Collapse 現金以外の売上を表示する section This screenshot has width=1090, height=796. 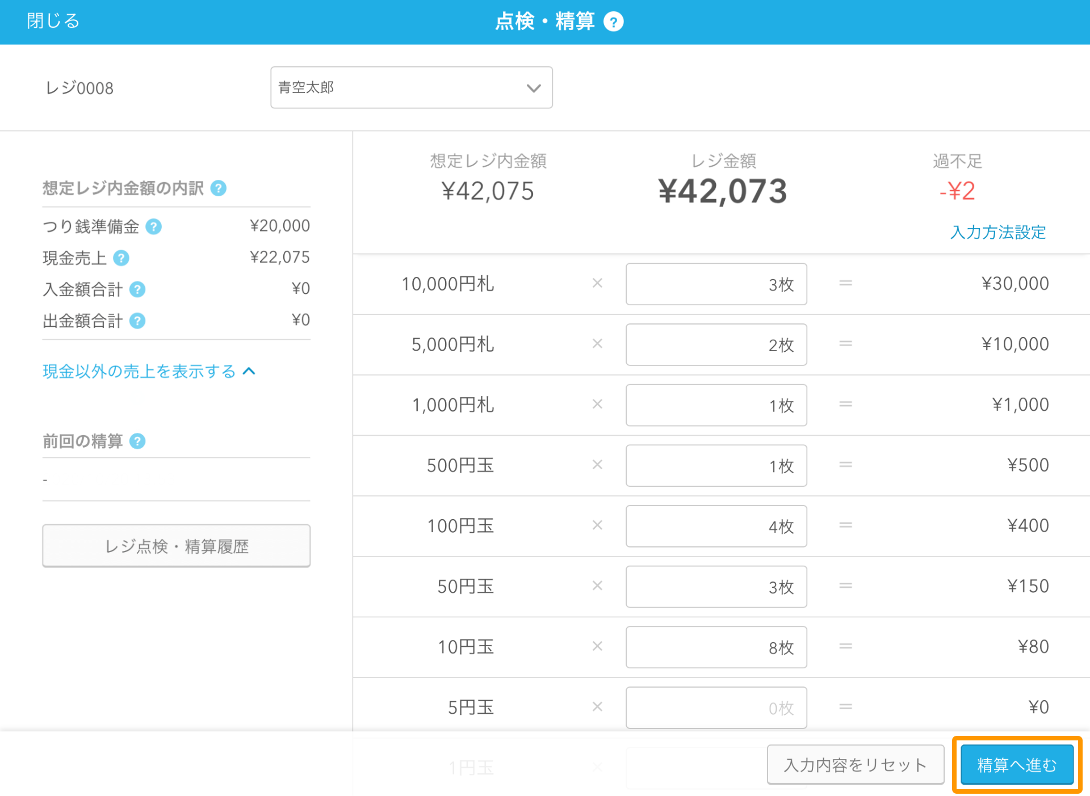(149, 372)
